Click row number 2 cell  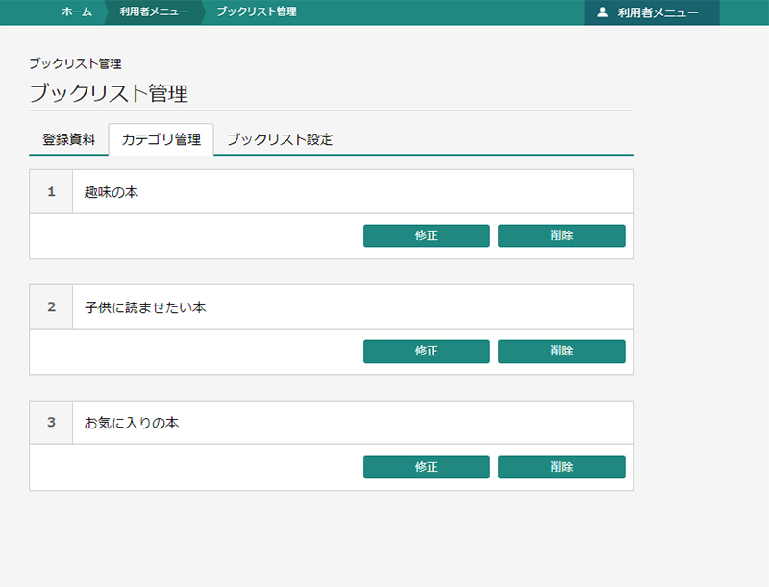tap(51, 306)
